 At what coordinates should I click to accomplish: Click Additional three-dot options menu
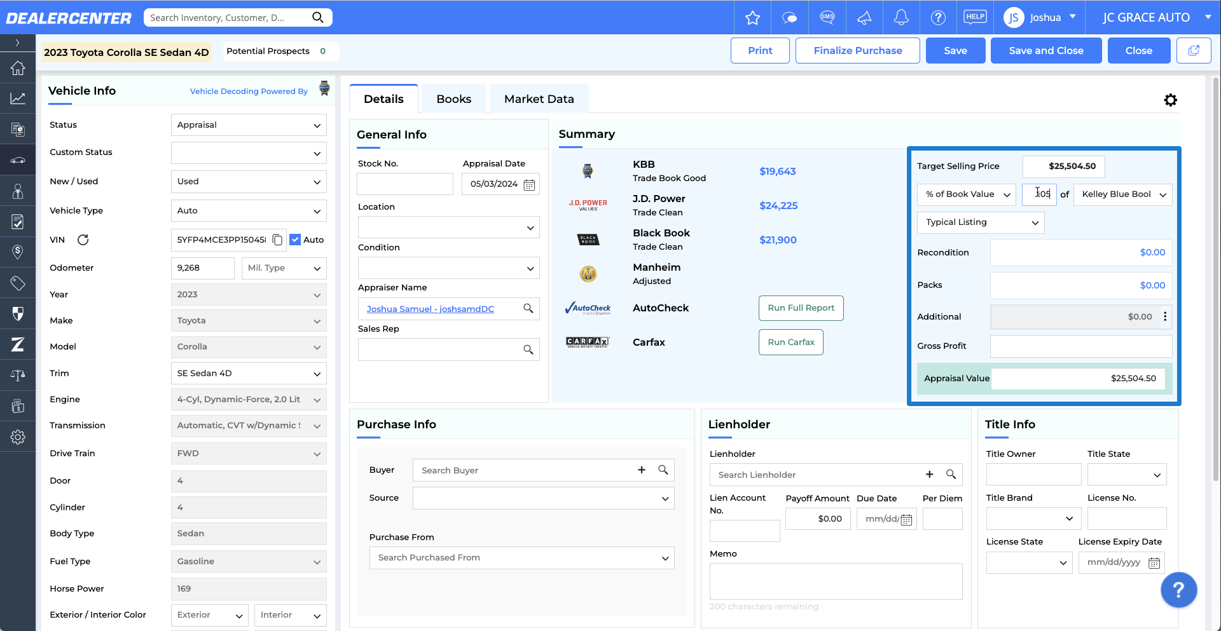coord(1165,316)
